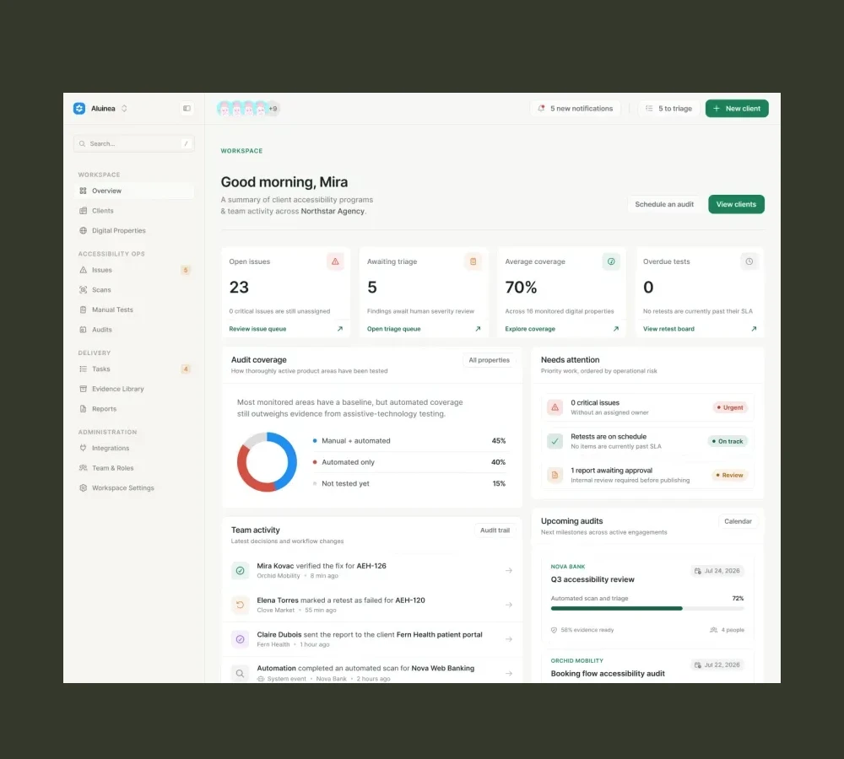The height and width of the screenshot is (759, 844).
Task: Open the Mira Kovac activity row arrow
Action: coord(509,570)
